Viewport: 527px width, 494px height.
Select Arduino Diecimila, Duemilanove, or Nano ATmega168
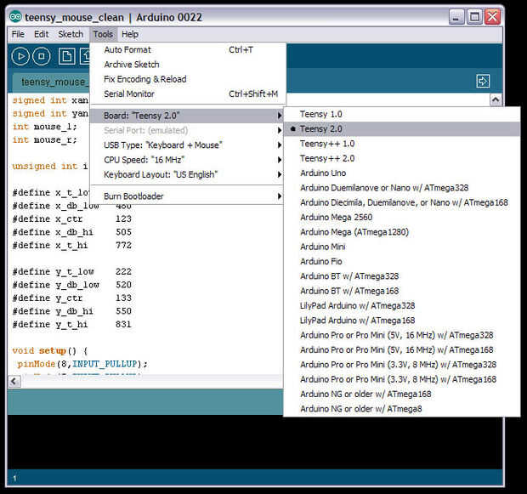tap(402, 202)
